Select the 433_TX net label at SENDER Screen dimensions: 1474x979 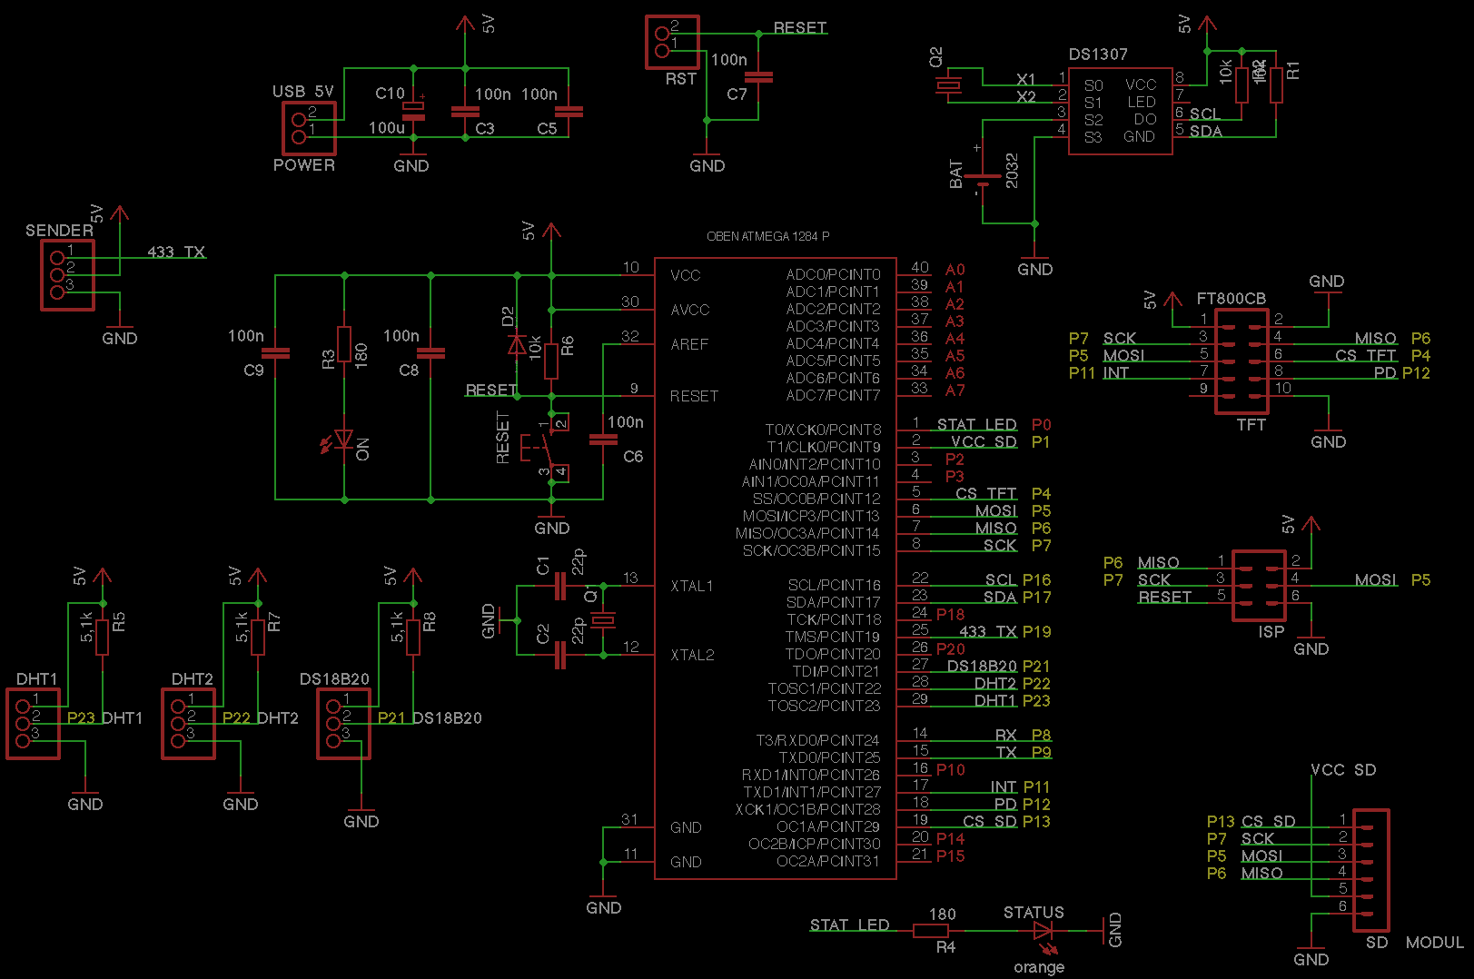176,252
